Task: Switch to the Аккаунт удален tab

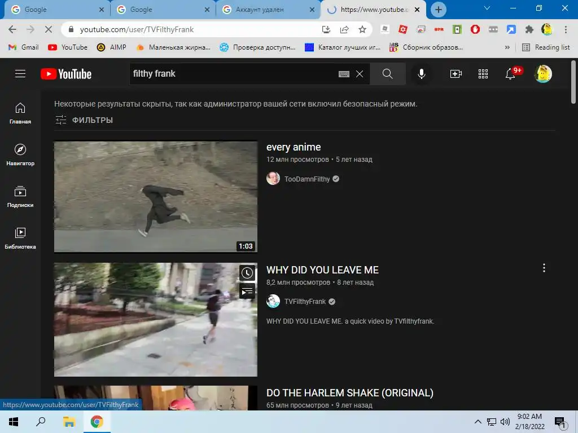Action: 267,10
